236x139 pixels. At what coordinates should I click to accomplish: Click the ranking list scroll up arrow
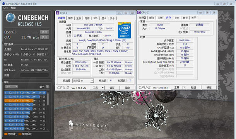click(48, 92)
